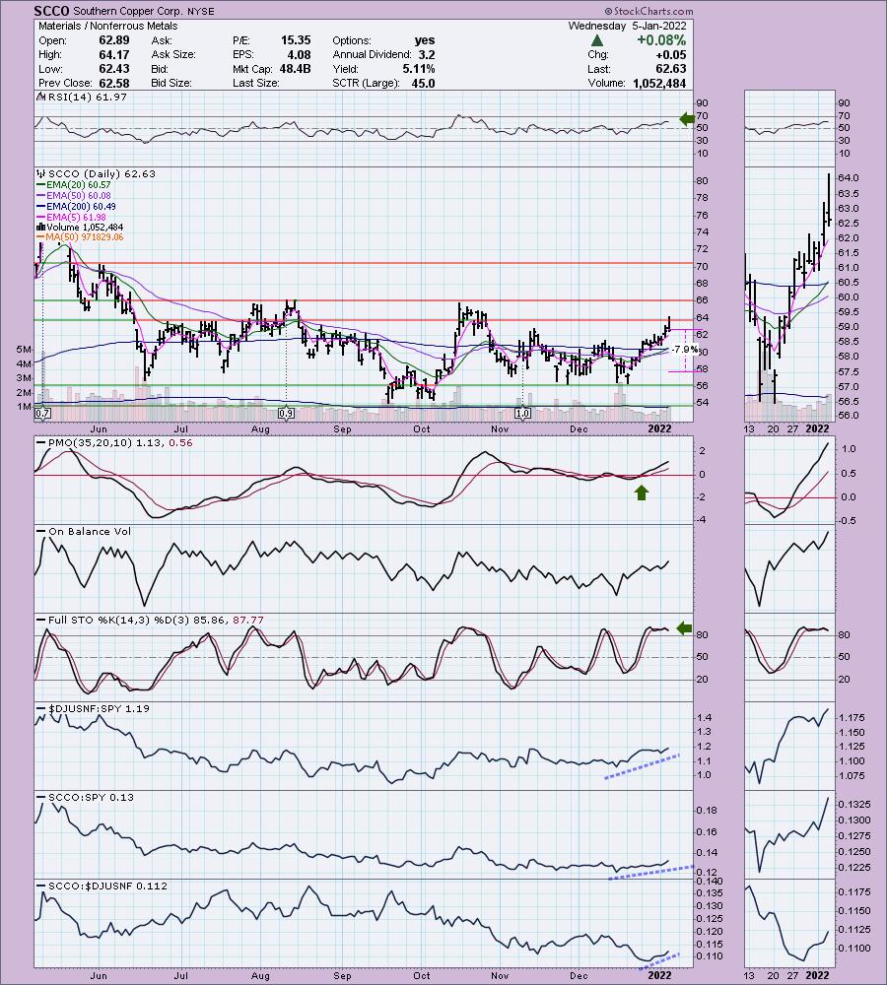Click the Open value 62.89

113,40
